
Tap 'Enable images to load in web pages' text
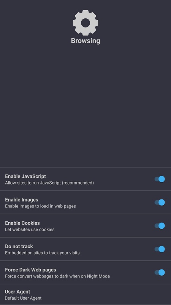[x=40, y=206]
